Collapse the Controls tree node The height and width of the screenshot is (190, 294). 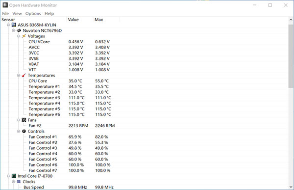click(x=19, y=131)
